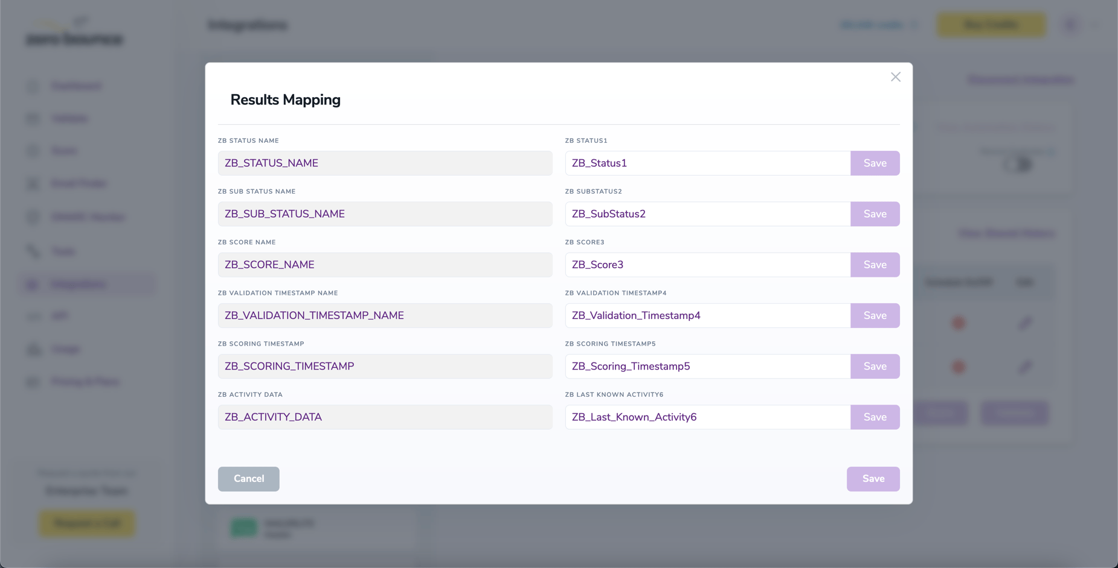Click the Results Mapping heading
Viewport: 1118px width, 568px height.
(x=285, y=100)
